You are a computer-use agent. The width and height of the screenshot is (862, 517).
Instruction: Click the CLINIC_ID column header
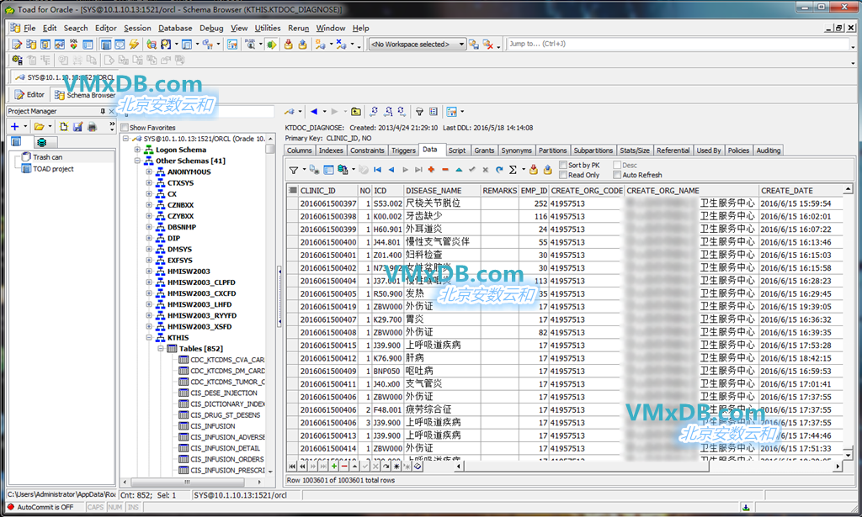coord(328,191)
